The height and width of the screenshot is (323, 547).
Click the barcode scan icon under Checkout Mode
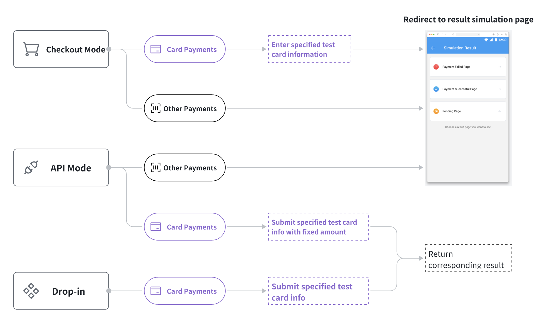point(156,108)
